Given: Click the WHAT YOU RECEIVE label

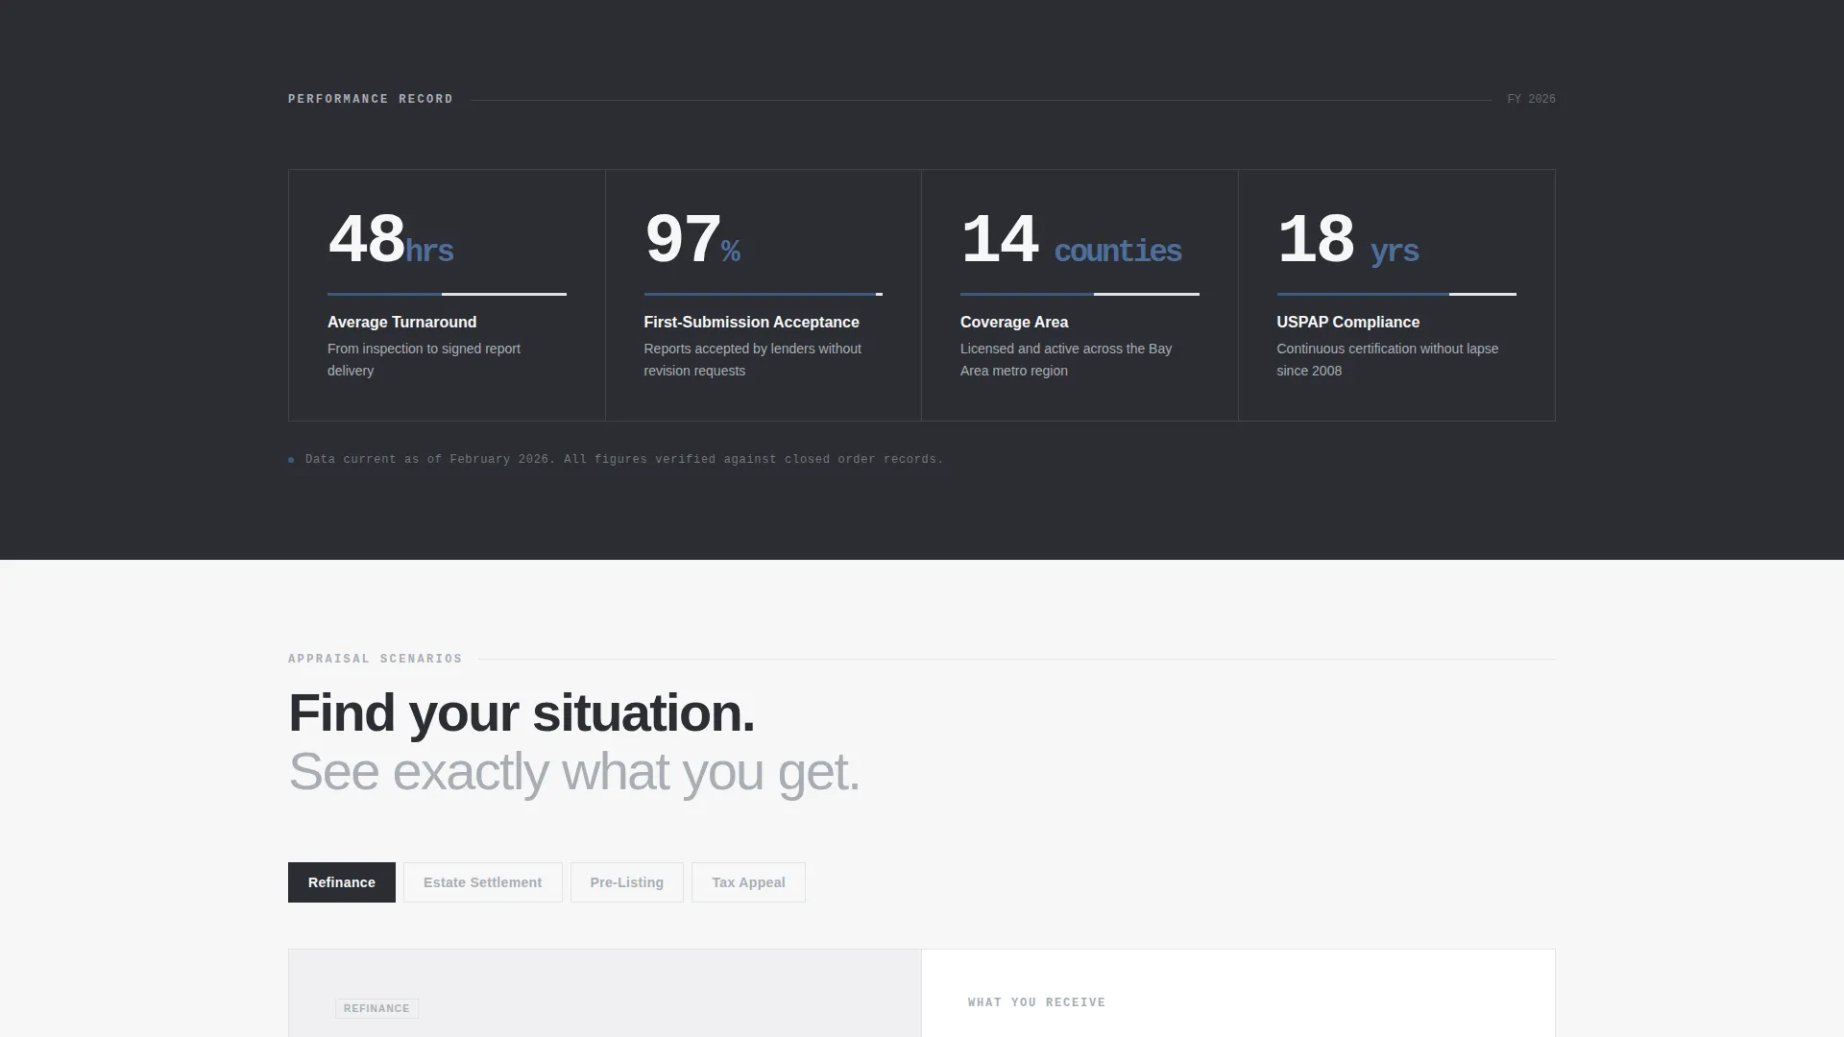Looking at the screenshot, I should point(1036,1002).
